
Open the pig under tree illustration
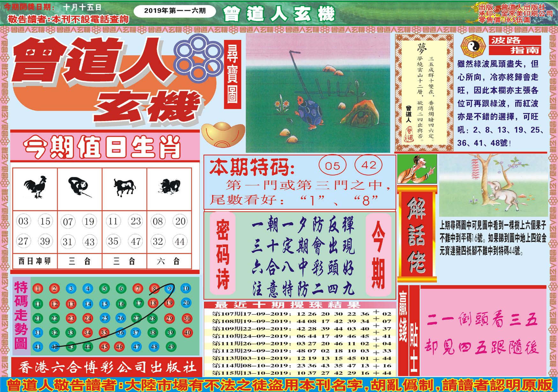(493, 185)
